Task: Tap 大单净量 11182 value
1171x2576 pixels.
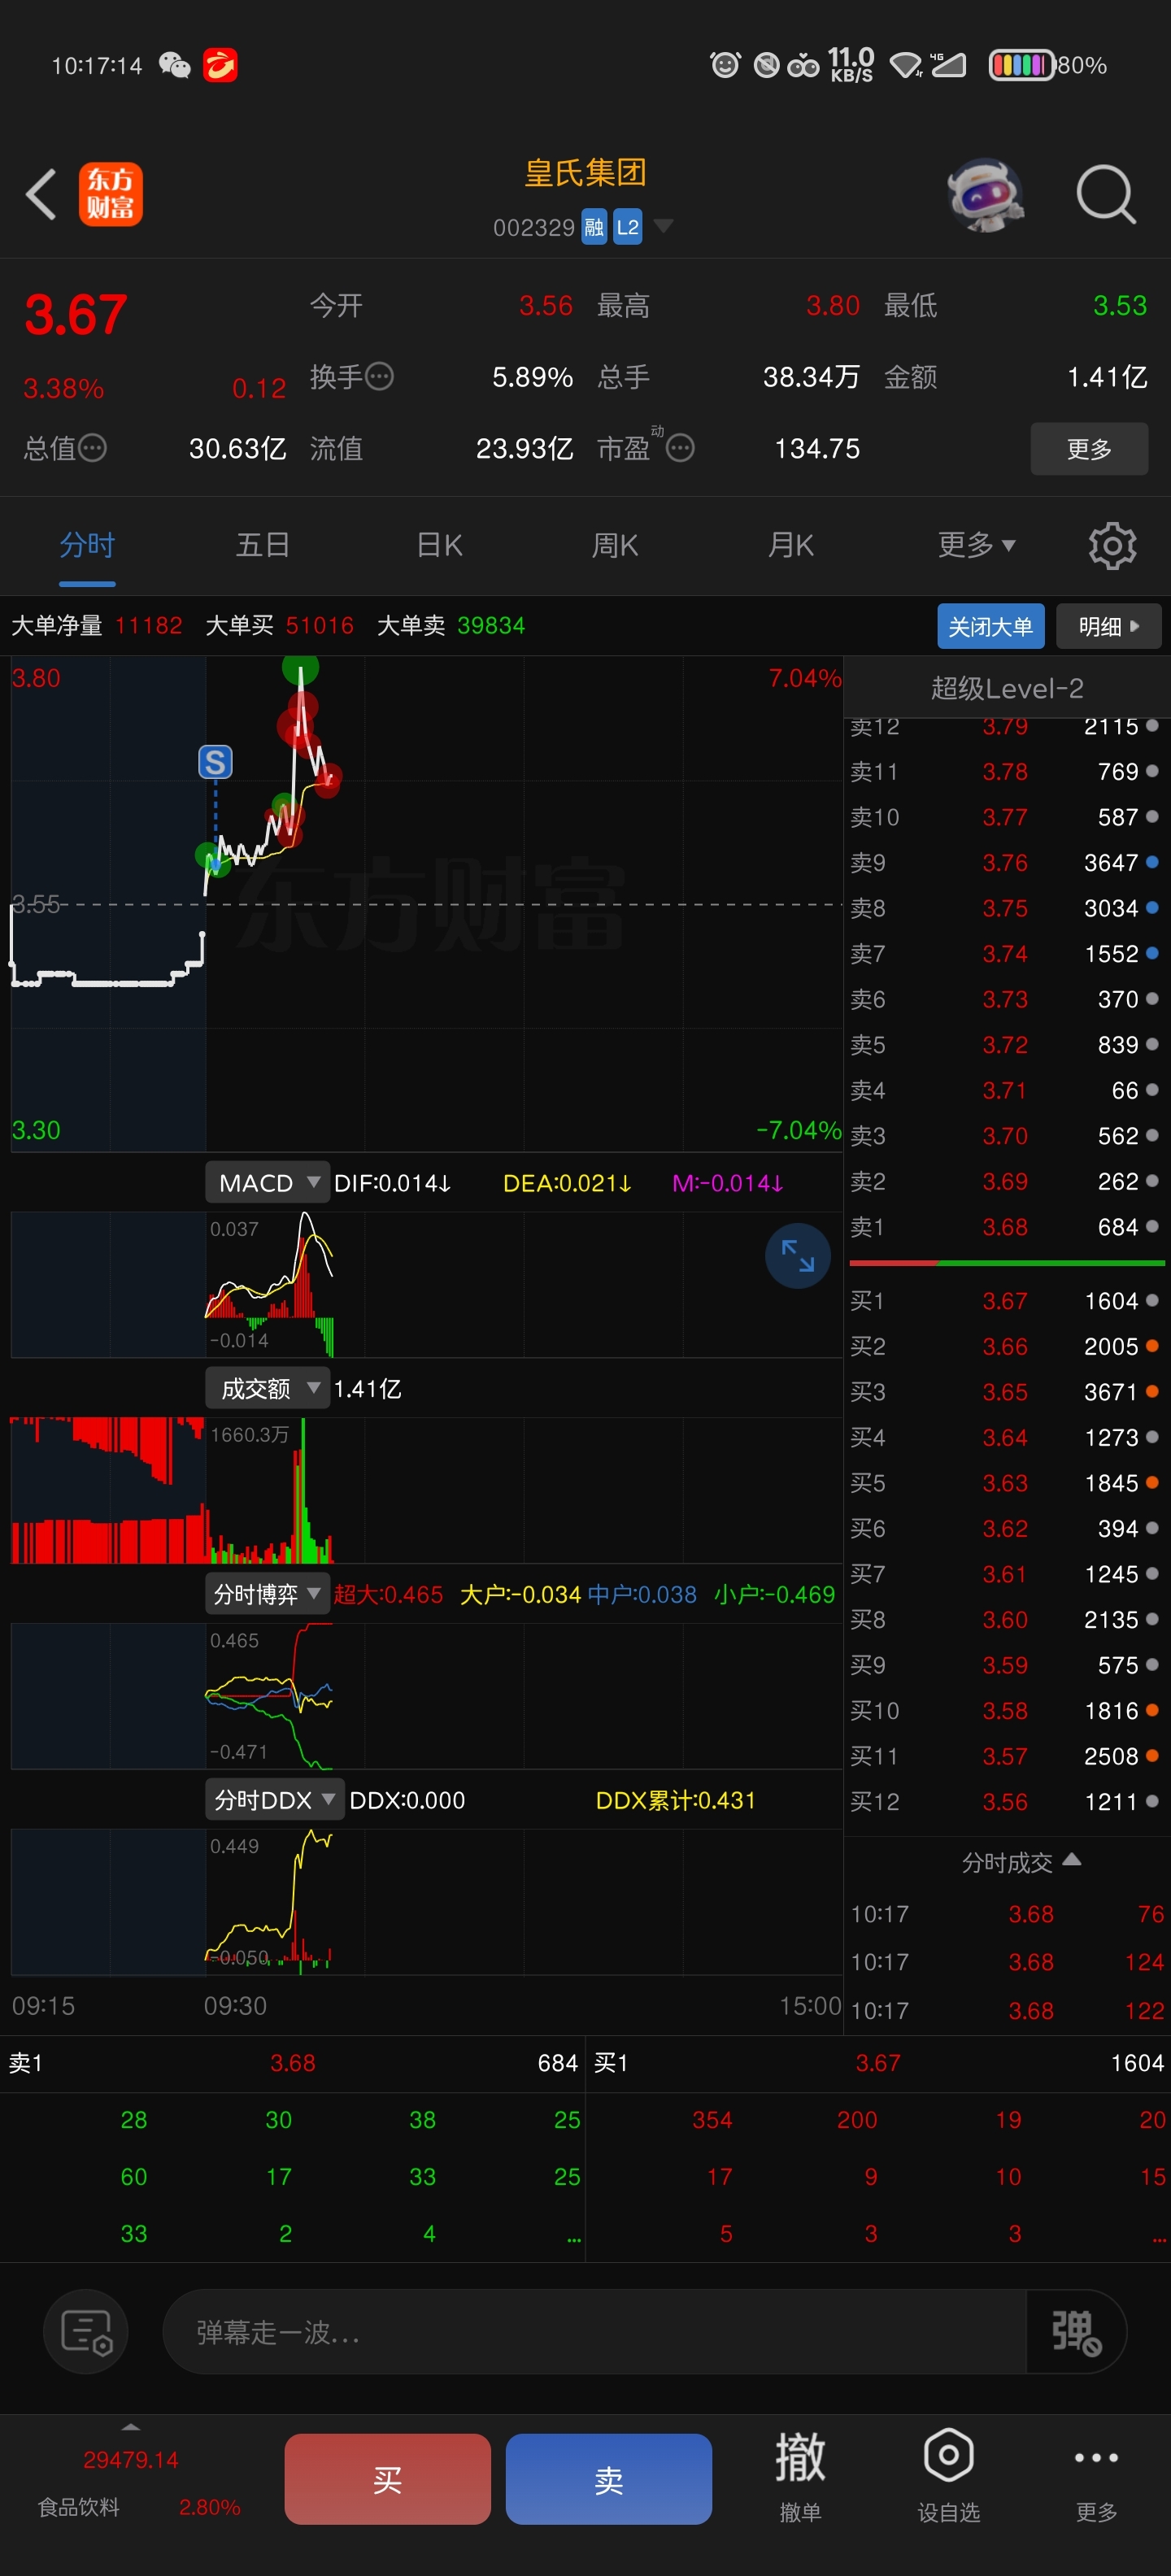Action: coord(148,626)
